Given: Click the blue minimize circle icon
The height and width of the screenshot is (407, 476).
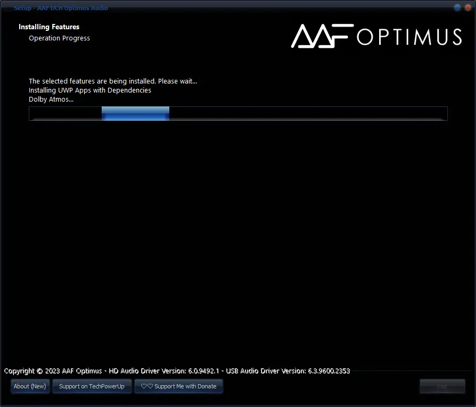Looking at the screenshot, I should tap(457, 7).
